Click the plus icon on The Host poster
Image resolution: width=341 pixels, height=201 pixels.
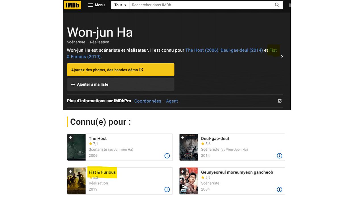pos(71,137)
